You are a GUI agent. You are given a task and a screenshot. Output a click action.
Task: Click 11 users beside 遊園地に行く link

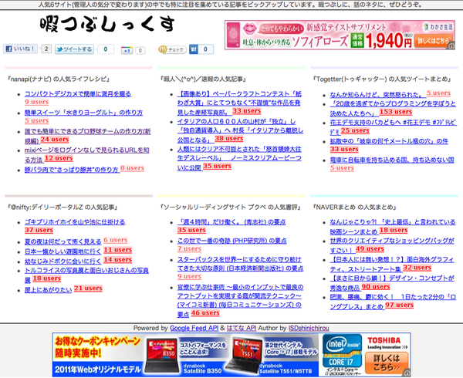coord(117,250)
